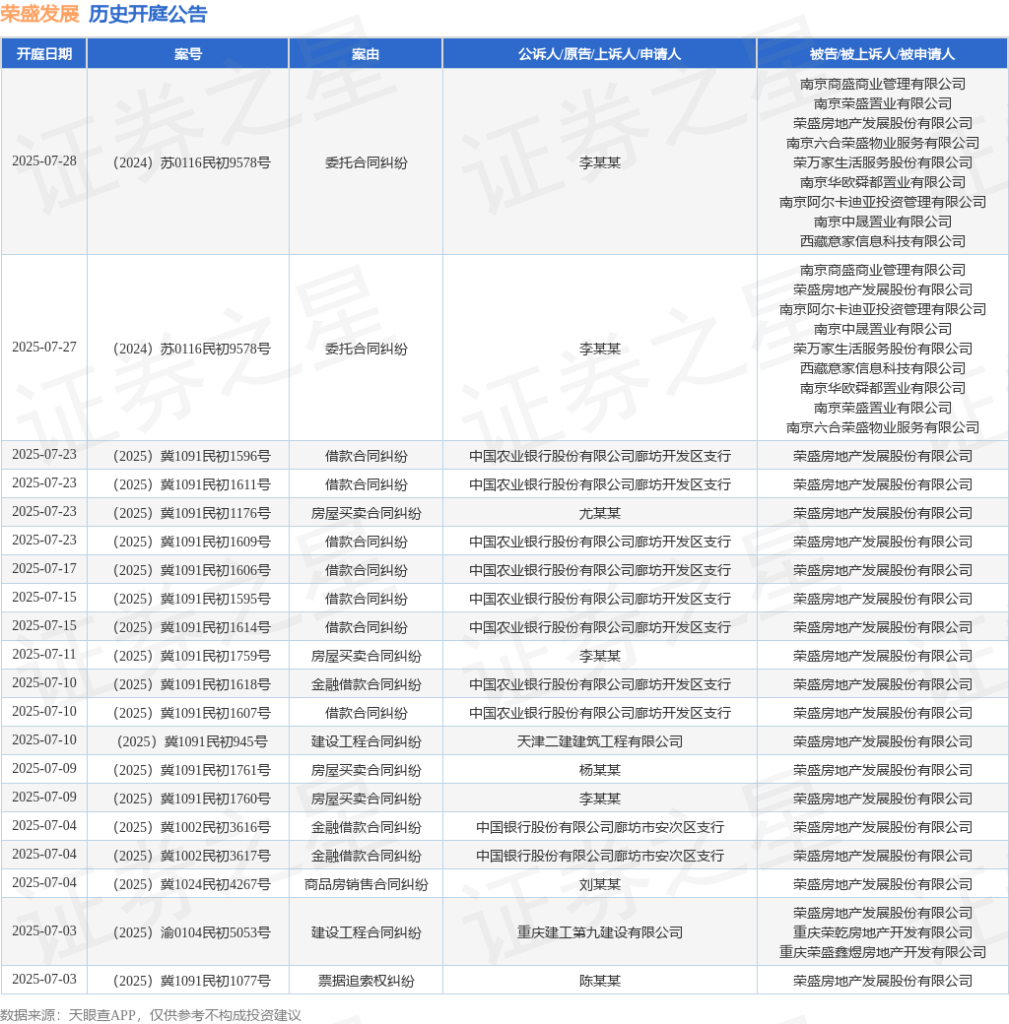Click case number 冀1024民初4267号
Image resolution: width=1009 pixels, height=1024 pixels.
(192, 884)
